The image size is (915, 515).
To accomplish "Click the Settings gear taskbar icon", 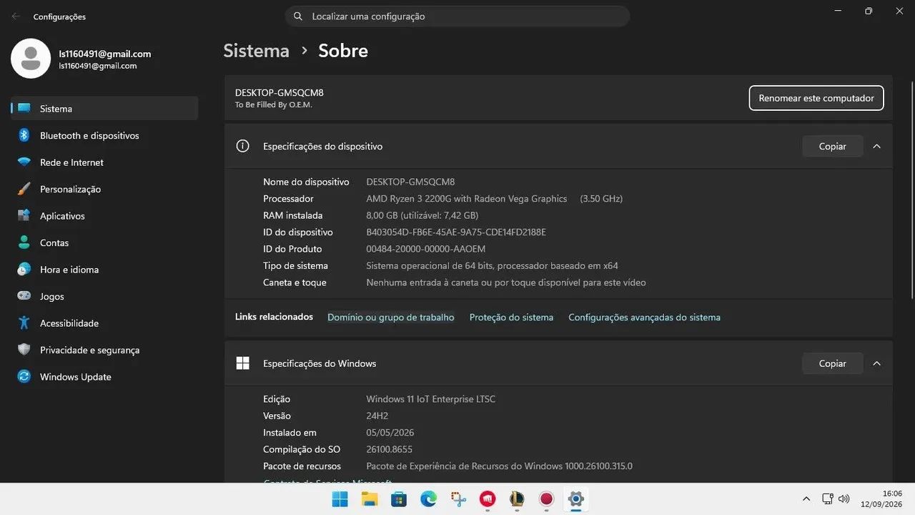I will pos(575,499).
